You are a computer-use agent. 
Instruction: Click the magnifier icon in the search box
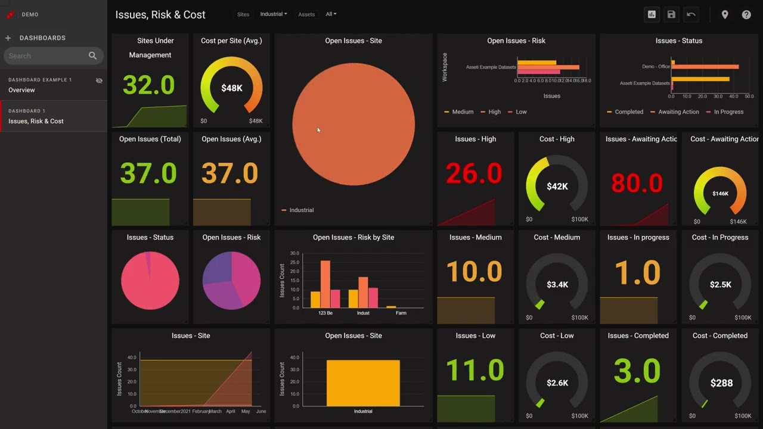(x=92, y=55)
